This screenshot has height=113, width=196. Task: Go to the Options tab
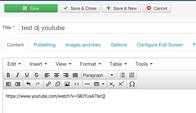click(x=119, y=45)
